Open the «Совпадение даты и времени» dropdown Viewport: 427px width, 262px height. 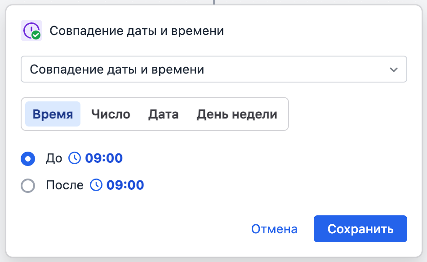(213, 69)
